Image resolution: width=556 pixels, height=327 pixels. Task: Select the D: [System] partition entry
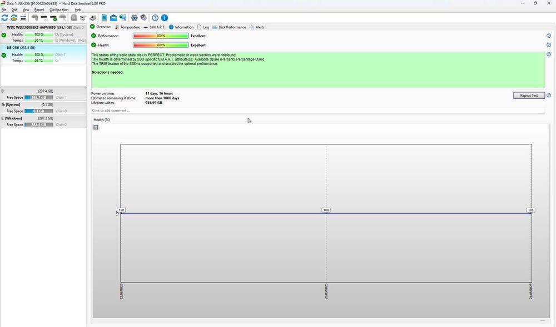click(43, 108)
